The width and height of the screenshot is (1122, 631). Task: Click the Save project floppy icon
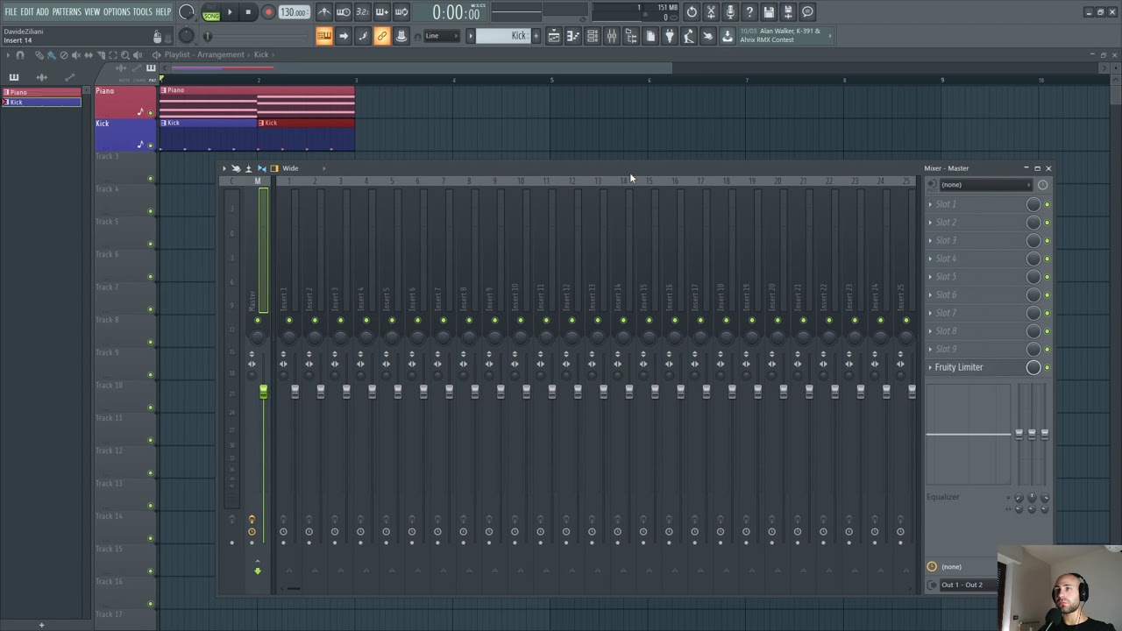769,12
